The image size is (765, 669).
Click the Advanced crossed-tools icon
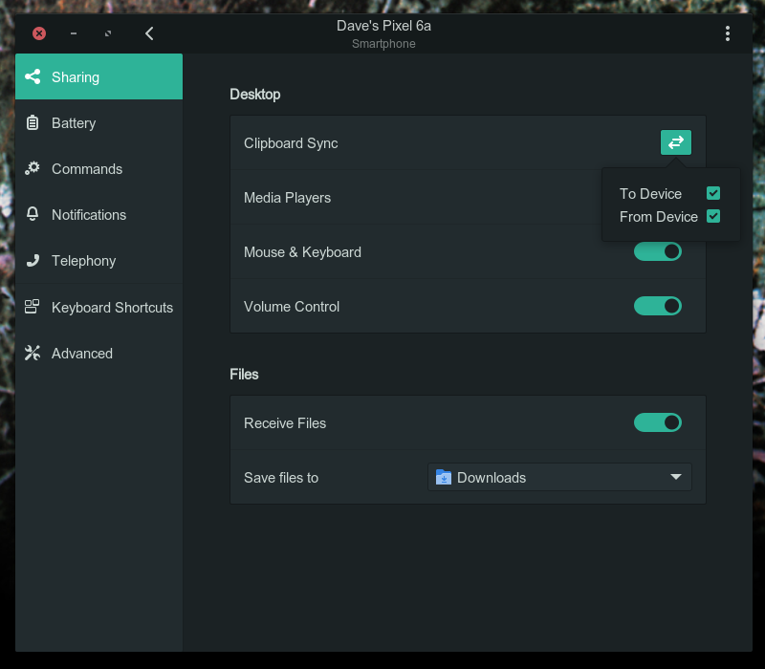click(x=33, y=353)
